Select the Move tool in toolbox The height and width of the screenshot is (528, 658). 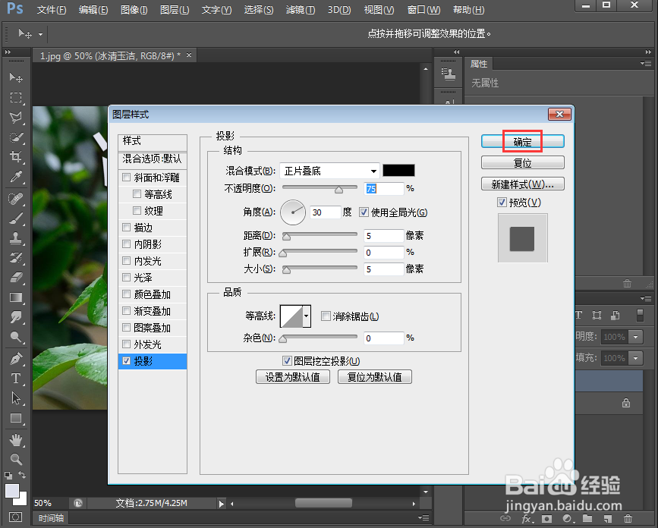pyautogui.click(x=16, y=77)
